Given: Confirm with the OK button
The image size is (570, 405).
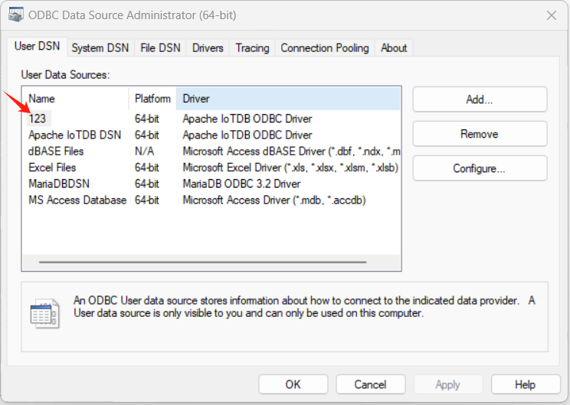Looking at the screenshot, I should 293,384.
